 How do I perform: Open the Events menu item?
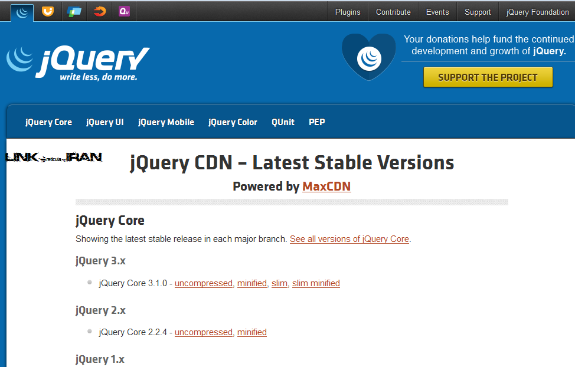437,12
